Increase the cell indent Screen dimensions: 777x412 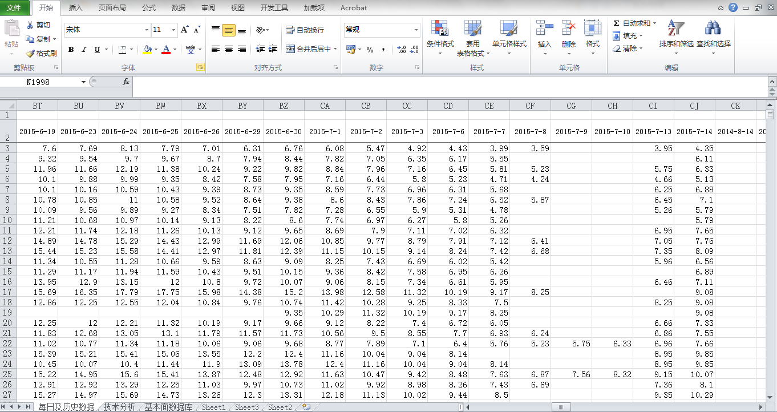[x=273, y=49]
